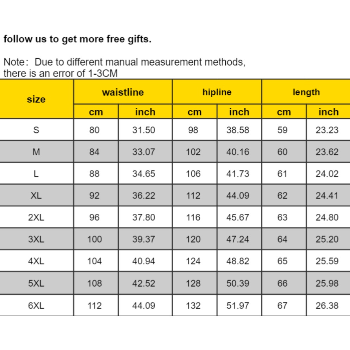350x350 pixels.
Task: Select the 'length' header cell
Action: pos(306,92)
